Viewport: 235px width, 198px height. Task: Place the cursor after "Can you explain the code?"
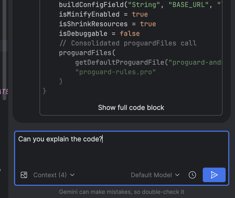(103, 139)
